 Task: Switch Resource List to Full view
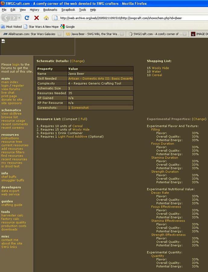pos(84,119)
